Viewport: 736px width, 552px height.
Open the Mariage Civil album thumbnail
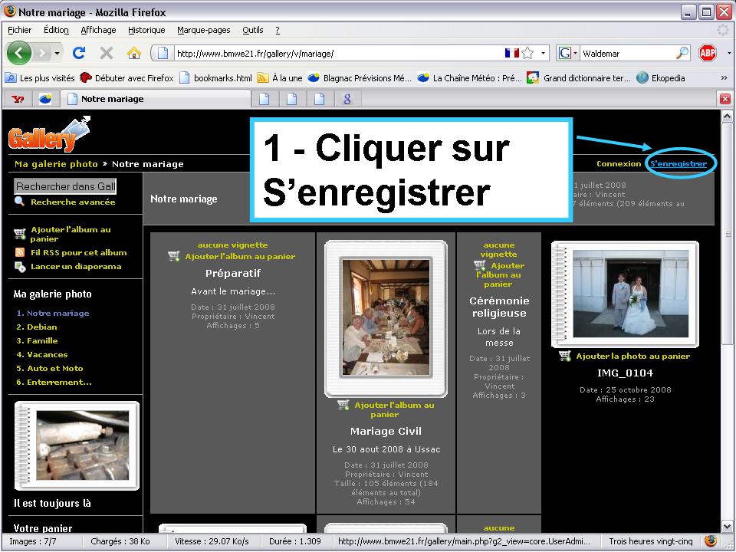[x=386, y=317]
